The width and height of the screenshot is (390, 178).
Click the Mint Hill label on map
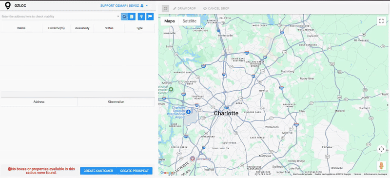point(288,133)
